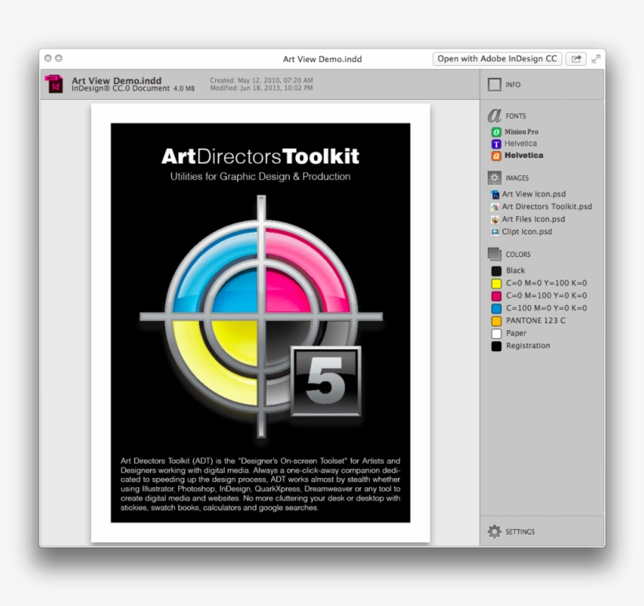Click the 'Registration' color name
The image size is (644, 606).
pyautogui.click(x=528, y=346)
